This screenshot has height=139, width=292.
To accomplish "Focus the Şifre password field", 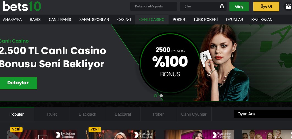I will [203, 7].
